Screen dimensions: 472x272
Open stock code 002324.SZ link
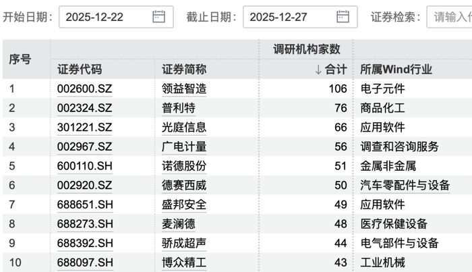click(84, 108)
